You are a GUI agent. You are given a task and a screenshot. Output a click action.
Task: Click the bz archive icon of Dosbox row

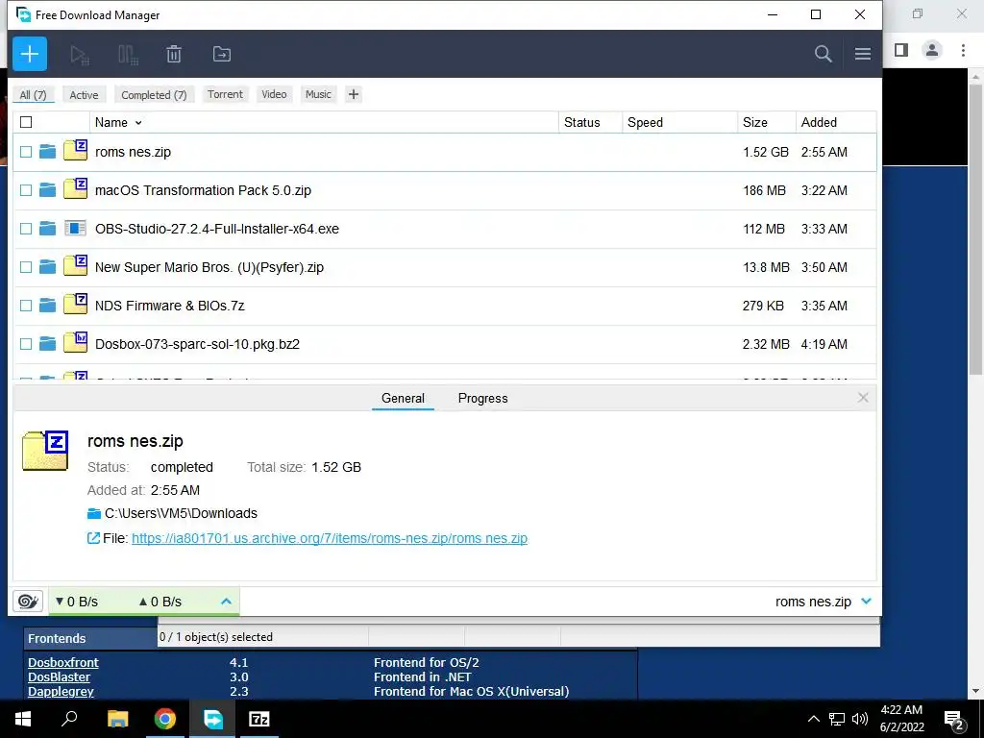click(75, 343)
